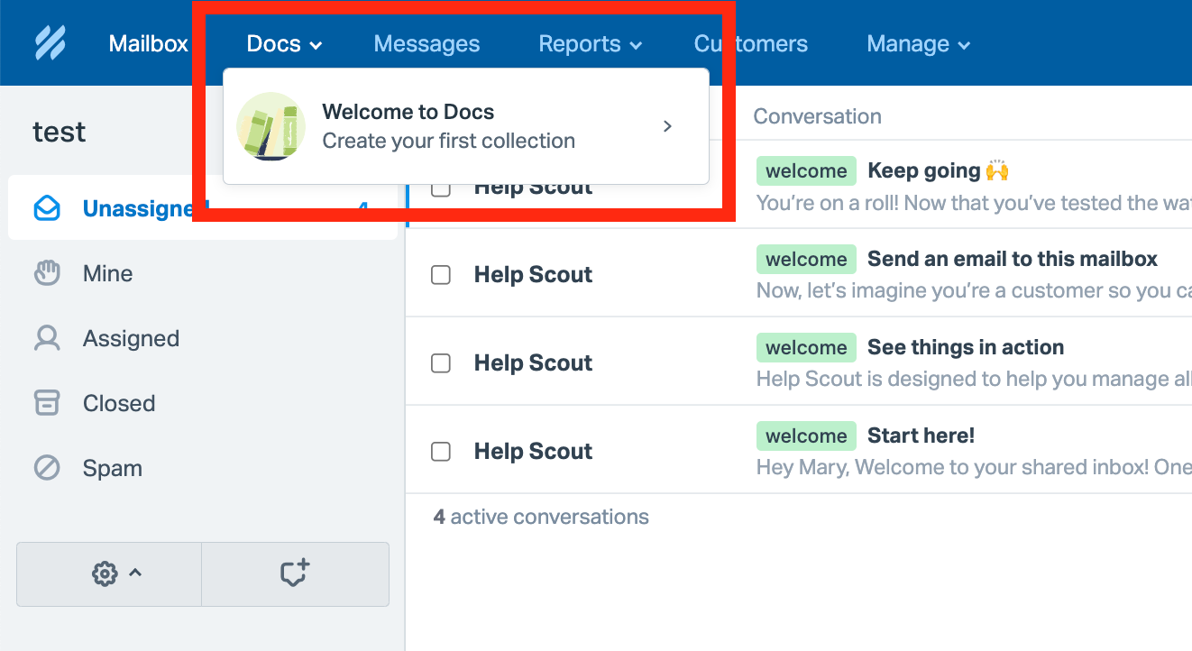Click welcome tag on 'See things in action' row

807,347
